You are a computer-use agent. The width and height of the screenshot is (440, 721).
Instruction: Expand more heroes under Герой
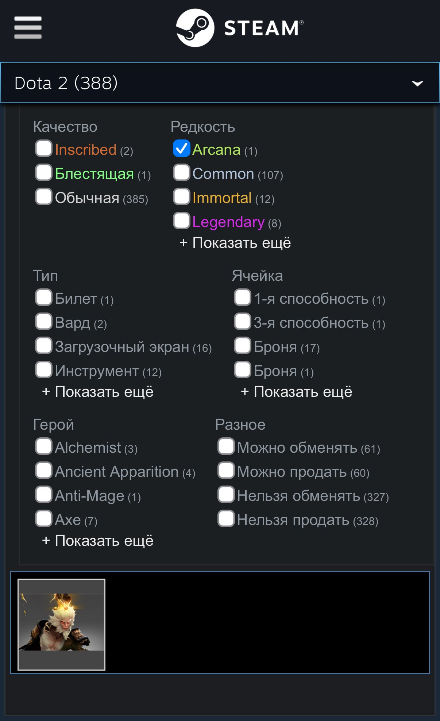(98, 541)
